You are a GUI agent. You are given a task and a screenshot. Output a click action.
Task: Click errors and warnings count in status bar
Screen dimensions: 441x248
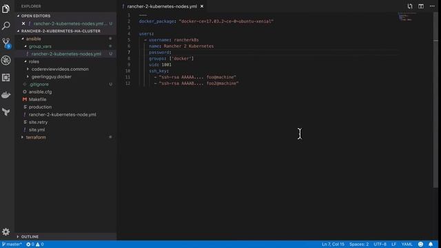[x=35, y=244]
